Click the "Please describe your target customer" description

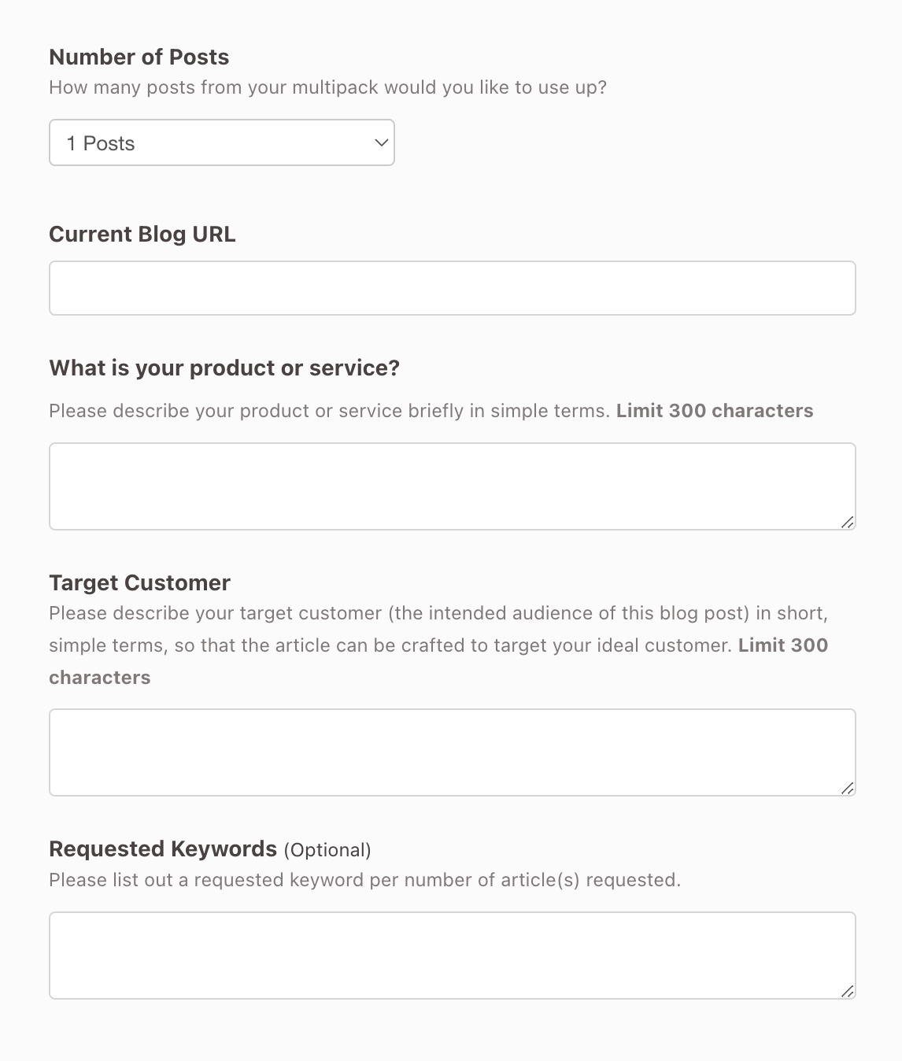point(438,645)
